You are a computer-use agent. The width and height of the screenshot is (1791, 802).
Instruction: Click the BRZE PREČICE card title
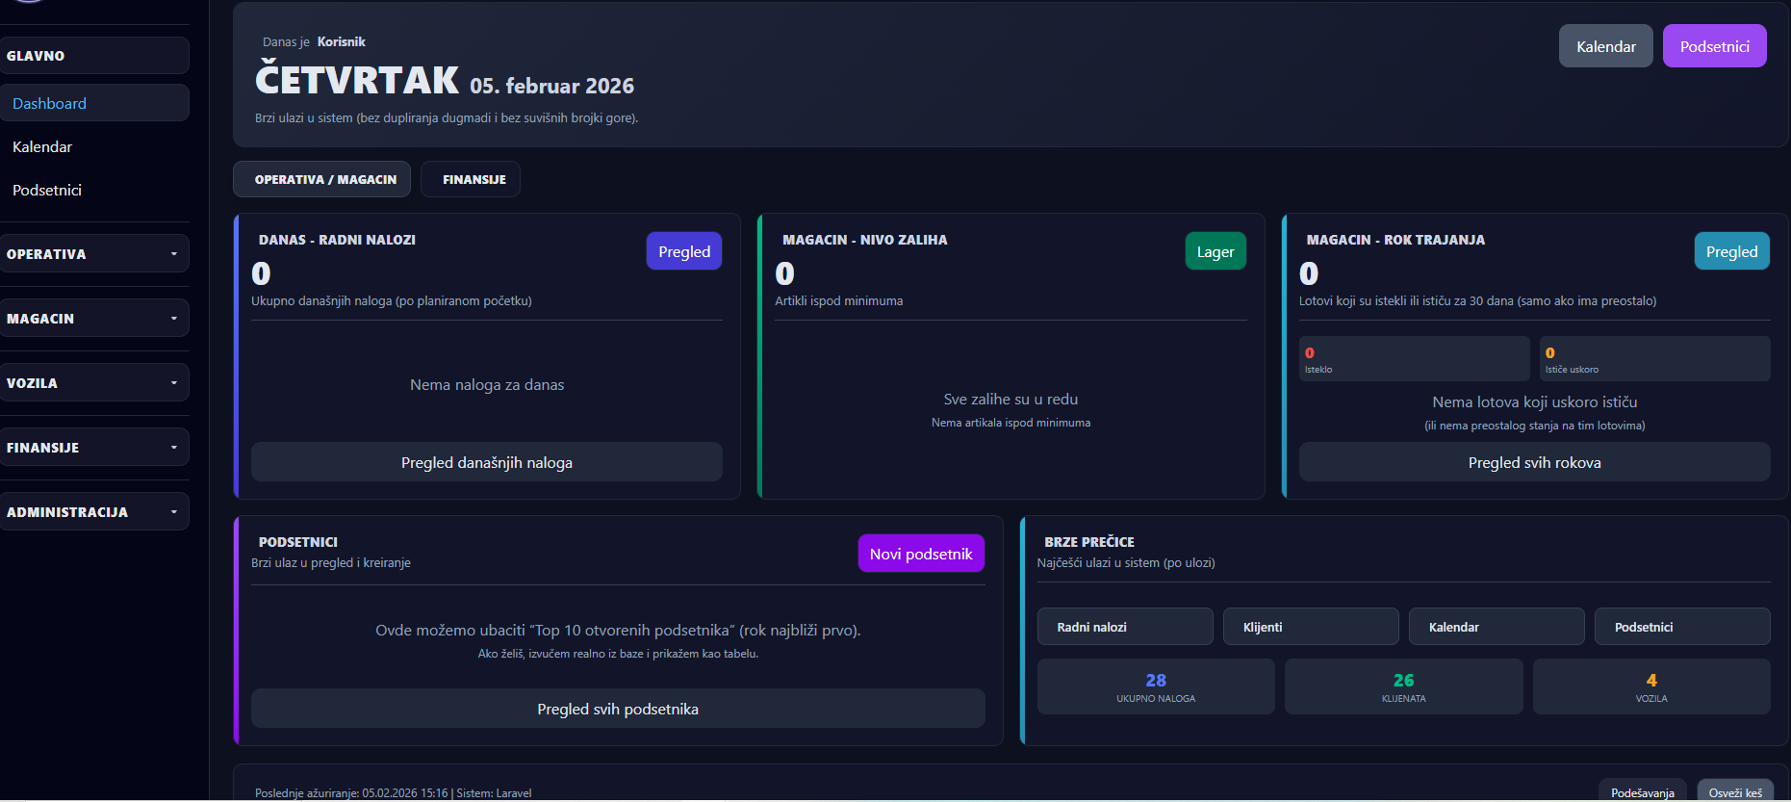(x=1088, y=542)
